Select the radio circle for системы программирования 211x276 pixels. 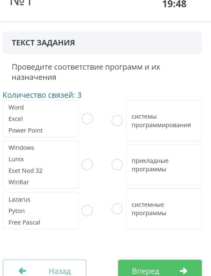coord(117,121)
